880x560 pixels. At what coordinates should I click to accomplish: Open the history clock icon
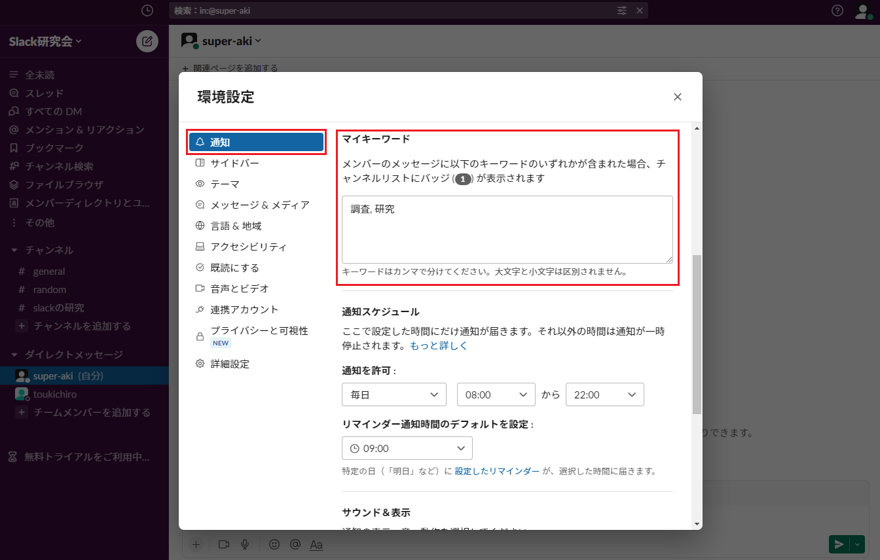[x=147, y=10]
